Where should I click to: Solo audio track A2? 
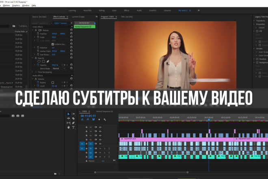[x=105, y=153]
